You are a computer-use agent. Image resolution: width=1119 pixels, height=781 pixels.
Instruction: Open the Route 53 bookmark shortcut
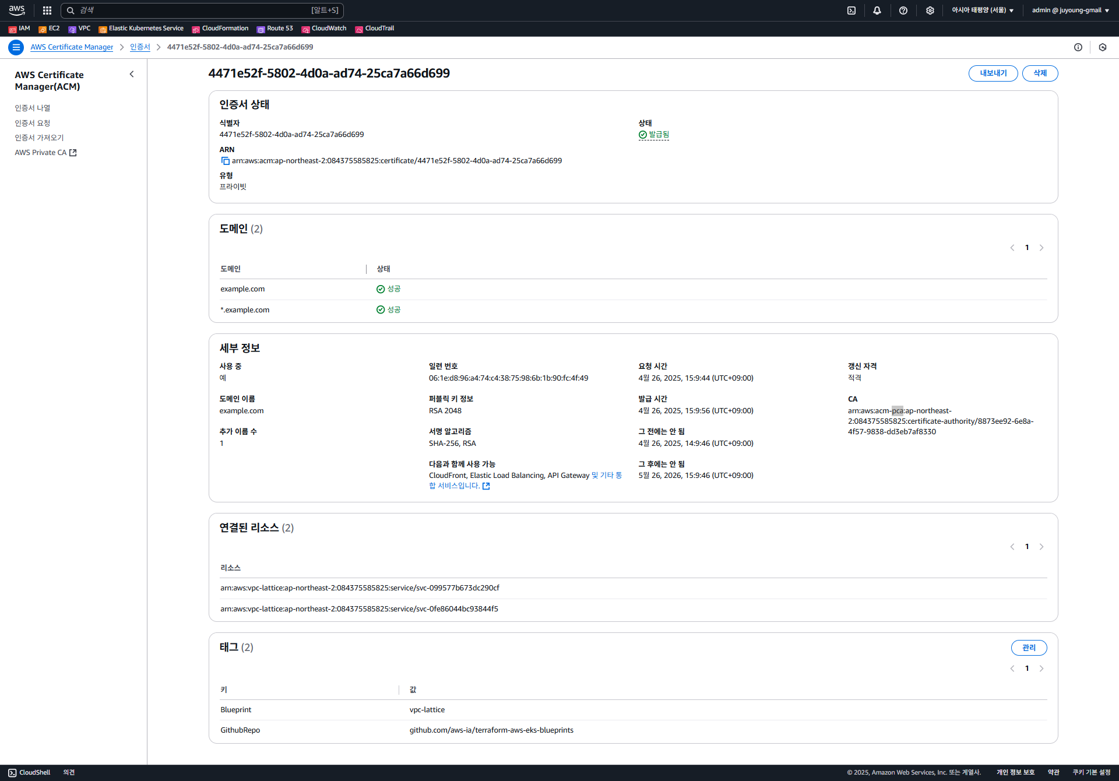275,29
